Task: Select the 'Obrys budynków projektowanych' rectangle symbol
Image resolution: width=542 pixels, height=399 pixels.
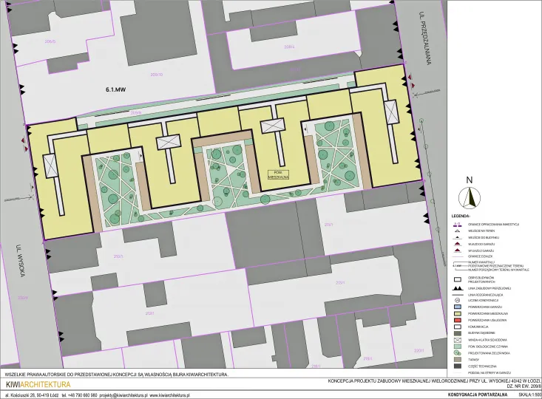Action: [x=458, y=279]
